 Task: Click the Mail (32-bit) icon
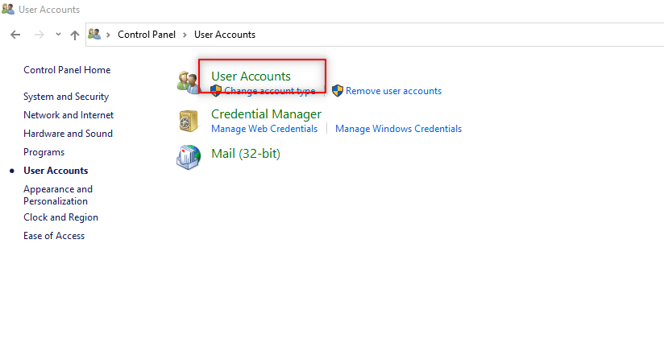coord(189,157)
